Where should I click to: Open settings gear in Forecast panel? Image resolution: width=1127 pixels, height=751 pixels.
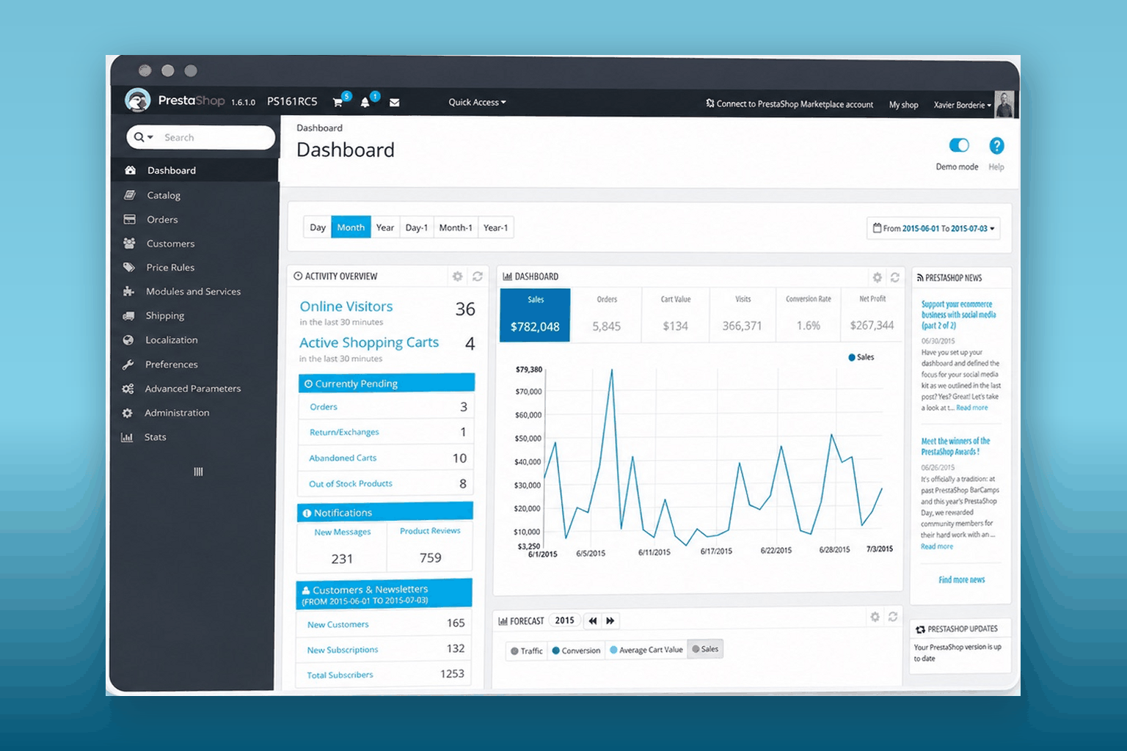(x=875, y=618)
